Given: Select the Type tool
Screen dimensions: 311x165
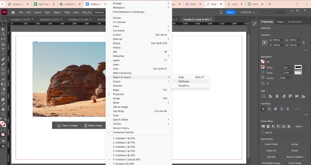Looking at the screenshot, I should [3, 49].
